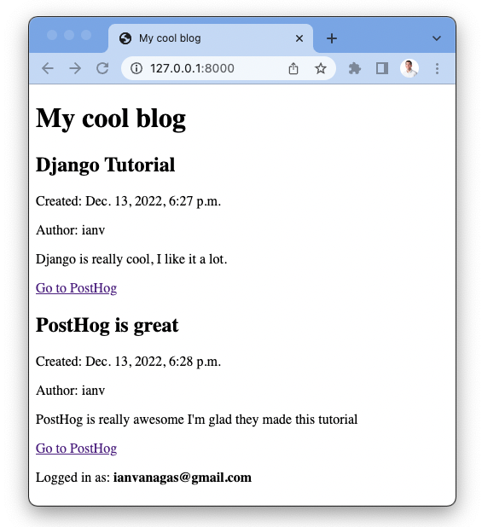Reload the page with refresh icon
This screenshot has height=527, width=482.
pyautogui.click(x=102, y=68)
